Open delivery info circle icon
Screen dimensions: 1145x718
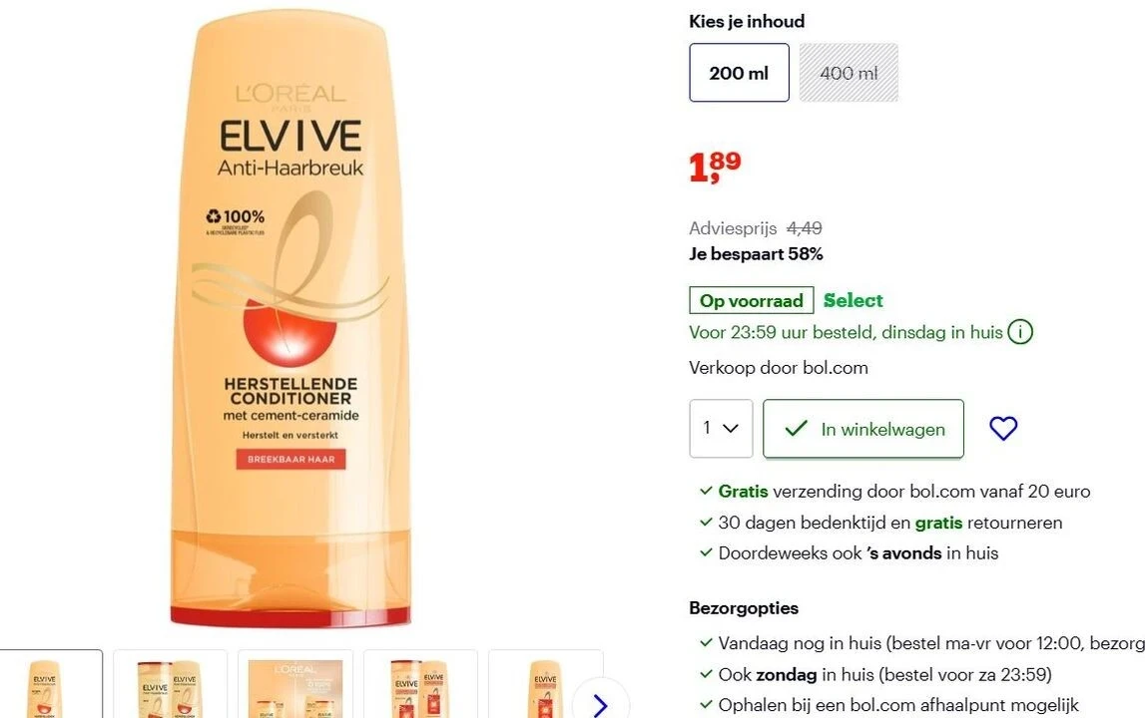(x=1020, y=332)
